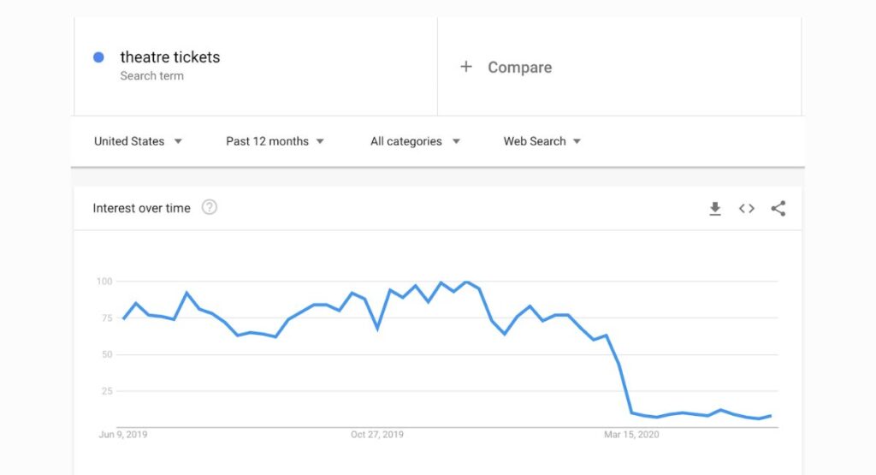Select the Oct 27, 2019 date label
Image resolution: width=876 pixels, height=475 pixels.
(377, 435)
